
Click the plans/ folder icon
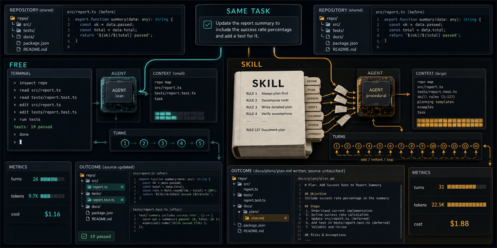(246, 212)
